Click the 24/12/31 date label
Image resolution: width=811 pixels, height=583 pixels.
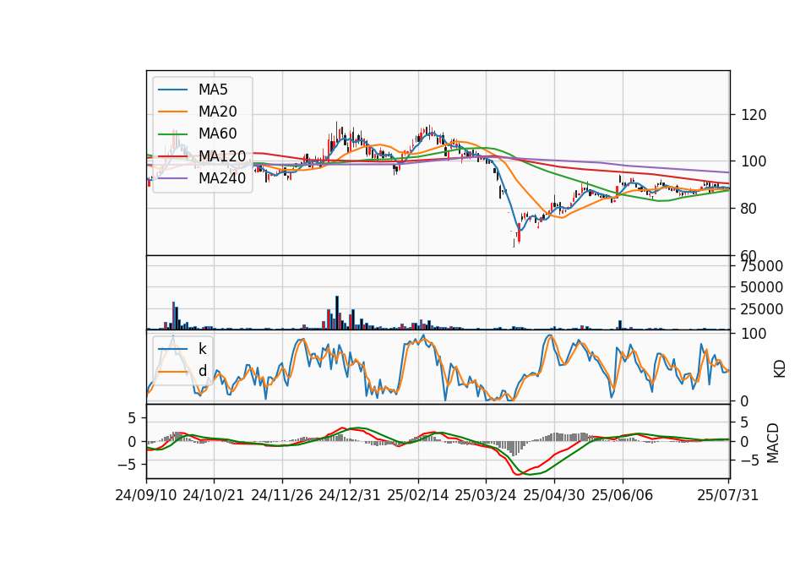pyautogui.click(x=350, y=496)
